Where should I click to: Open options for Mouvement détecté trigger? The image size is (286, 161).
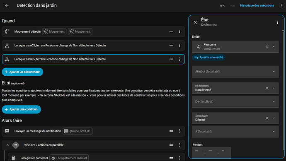pos(179,31)
